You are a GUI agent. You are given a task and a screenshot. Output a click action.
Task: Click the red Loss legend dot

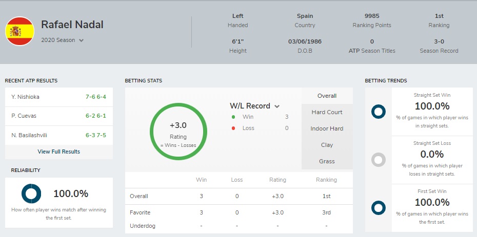[233, 128]
